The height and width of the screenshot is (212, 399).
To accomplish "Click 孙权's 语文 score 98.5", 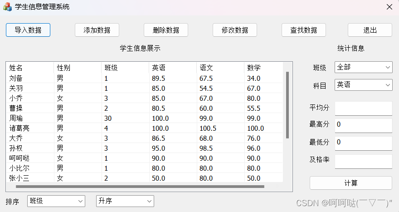I will pos(206,148).
